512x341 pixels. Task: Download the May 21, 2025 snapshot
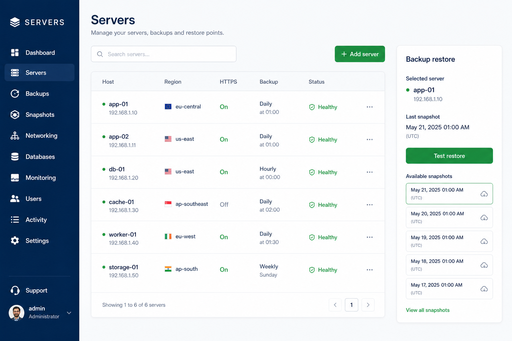(x=484, y=194)
